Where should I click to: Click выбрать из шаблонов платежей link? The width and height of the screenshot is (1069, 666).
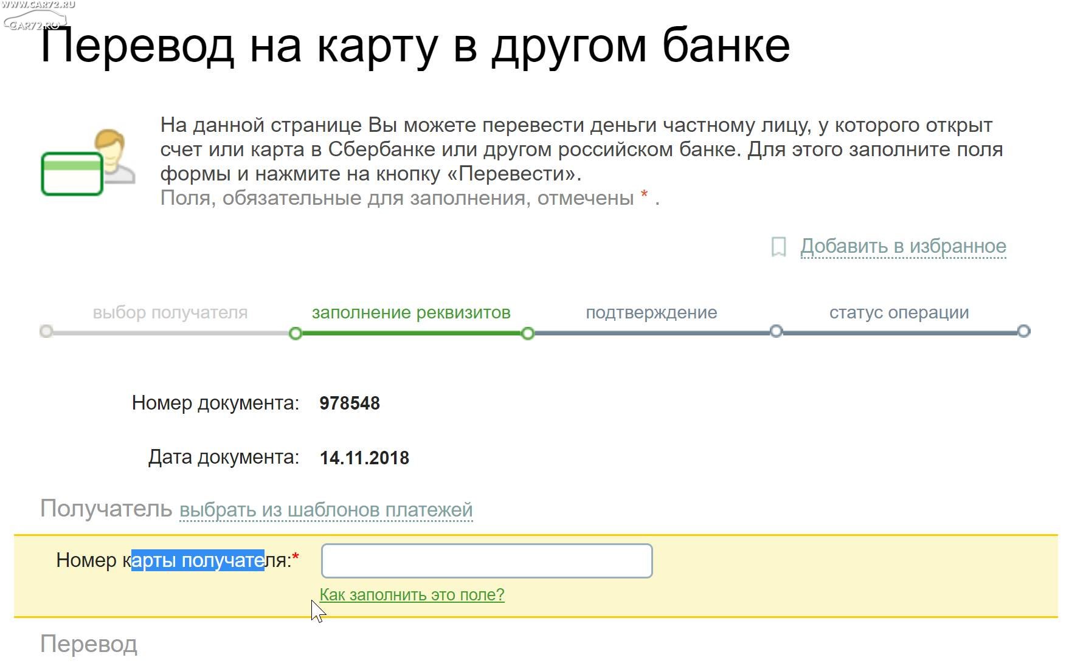coord(326,510)
